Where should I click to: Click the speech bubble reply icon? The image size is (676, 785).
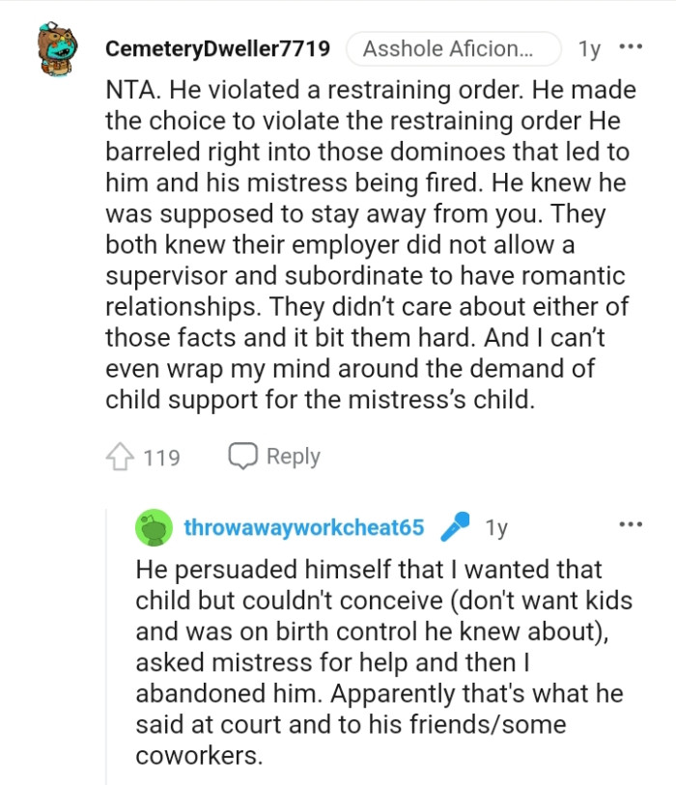pyautogui.click(x=242, y=456)
